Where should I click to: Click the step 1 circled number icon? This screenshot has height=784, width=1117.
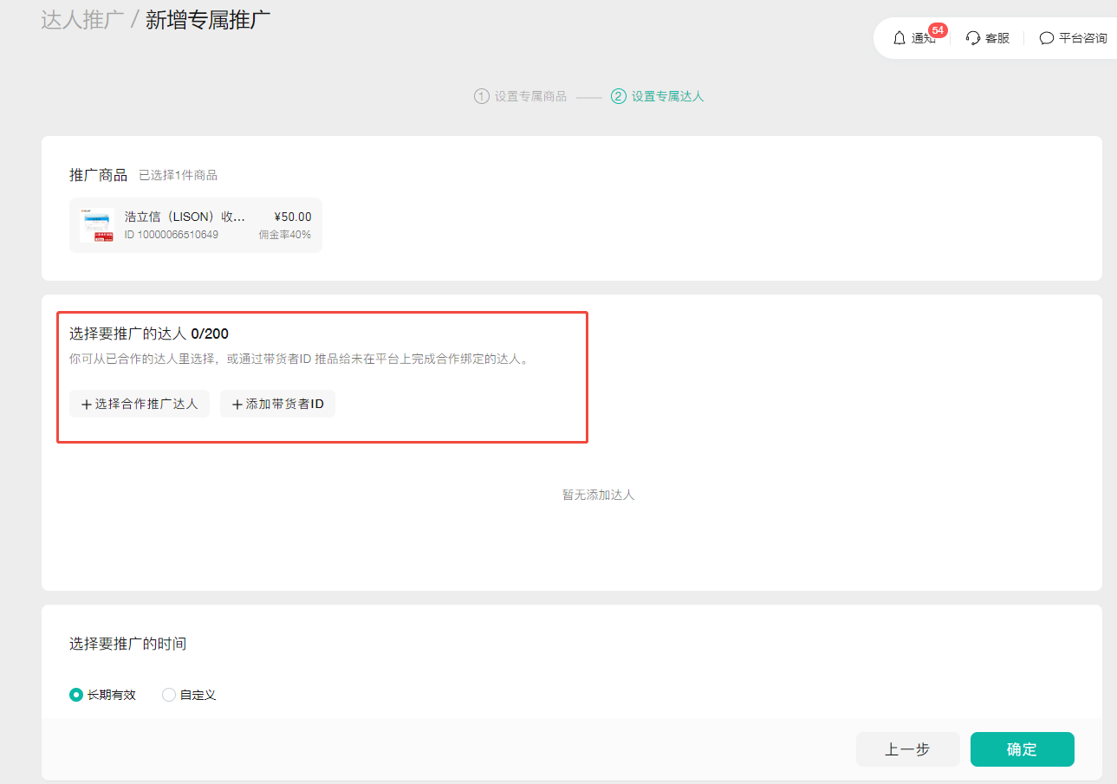[482, 96]
